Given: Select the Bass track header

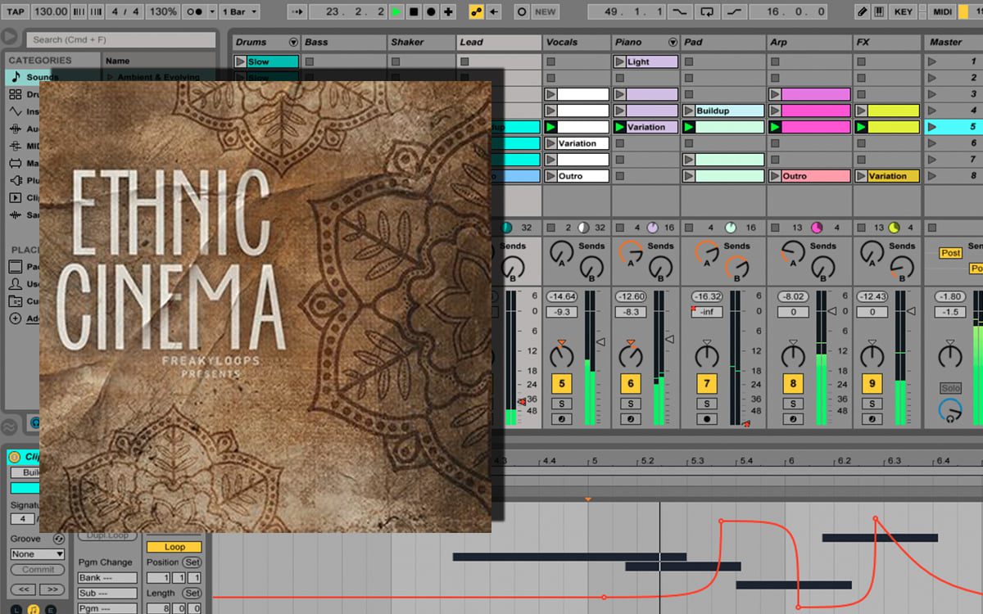Looking at the screenshot, I should point(342,43).
